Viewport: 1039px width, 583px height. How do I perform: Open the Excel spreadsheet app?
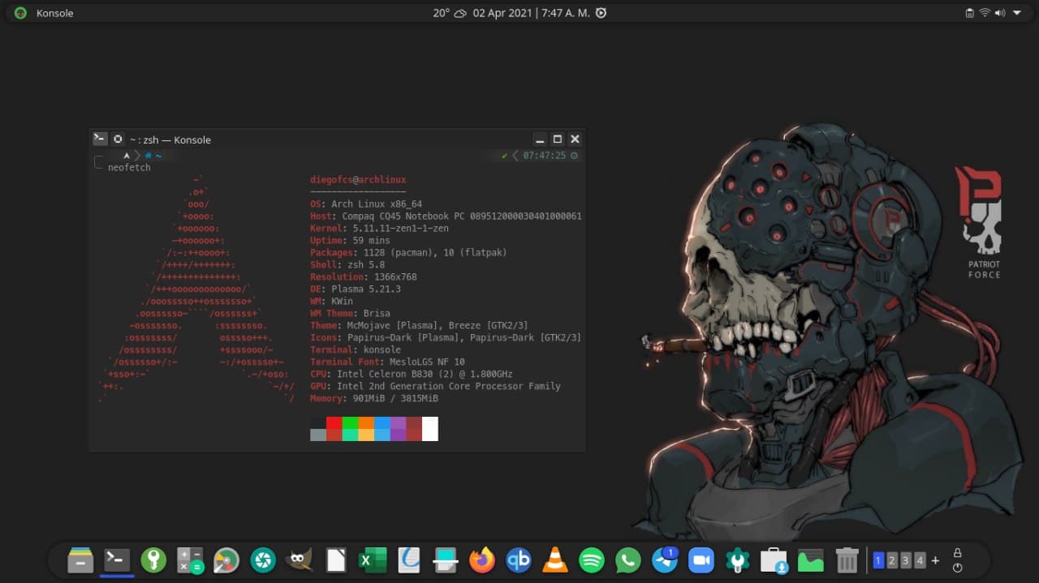point(373,560)
